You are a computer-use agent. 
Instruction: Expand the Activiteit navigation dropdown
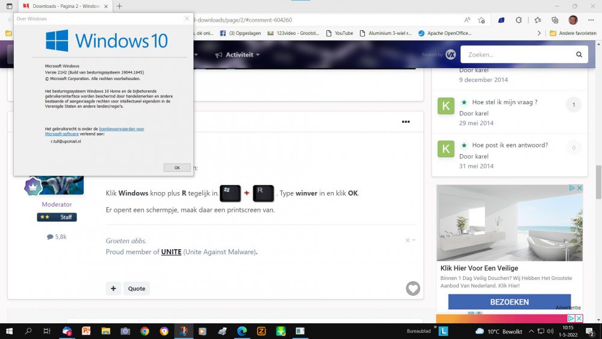(x=238, y=55)
